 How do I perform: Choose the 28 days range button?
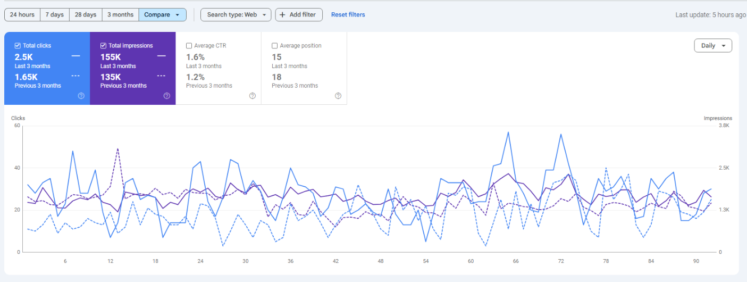pyautogui.click(x=86, y=15)
